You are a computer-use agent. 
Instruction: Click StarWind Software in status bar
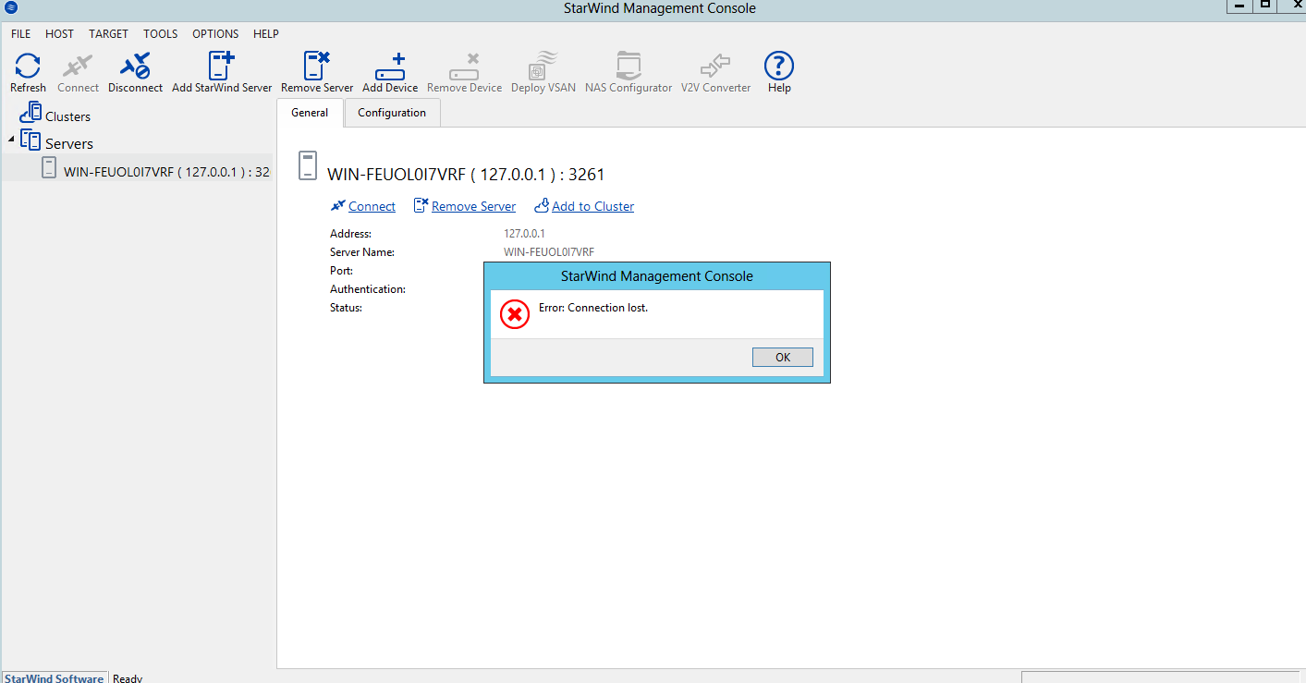(54, 678)
